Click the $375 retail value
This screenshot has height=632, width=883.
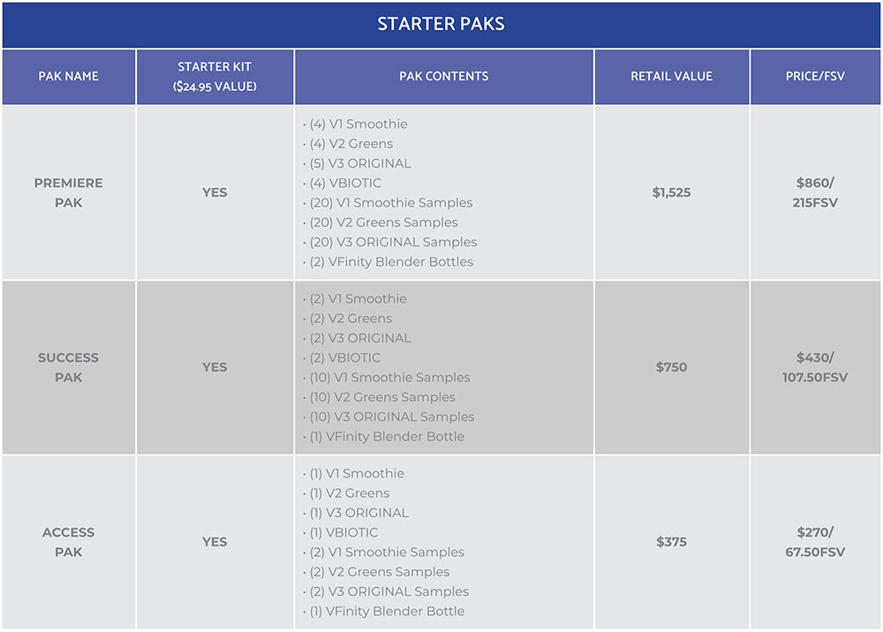point(671,542)
